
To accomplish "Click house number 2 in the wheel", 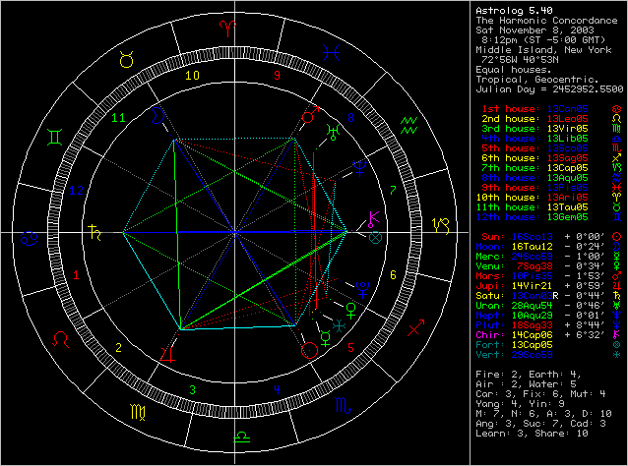I will coord(118,348).
